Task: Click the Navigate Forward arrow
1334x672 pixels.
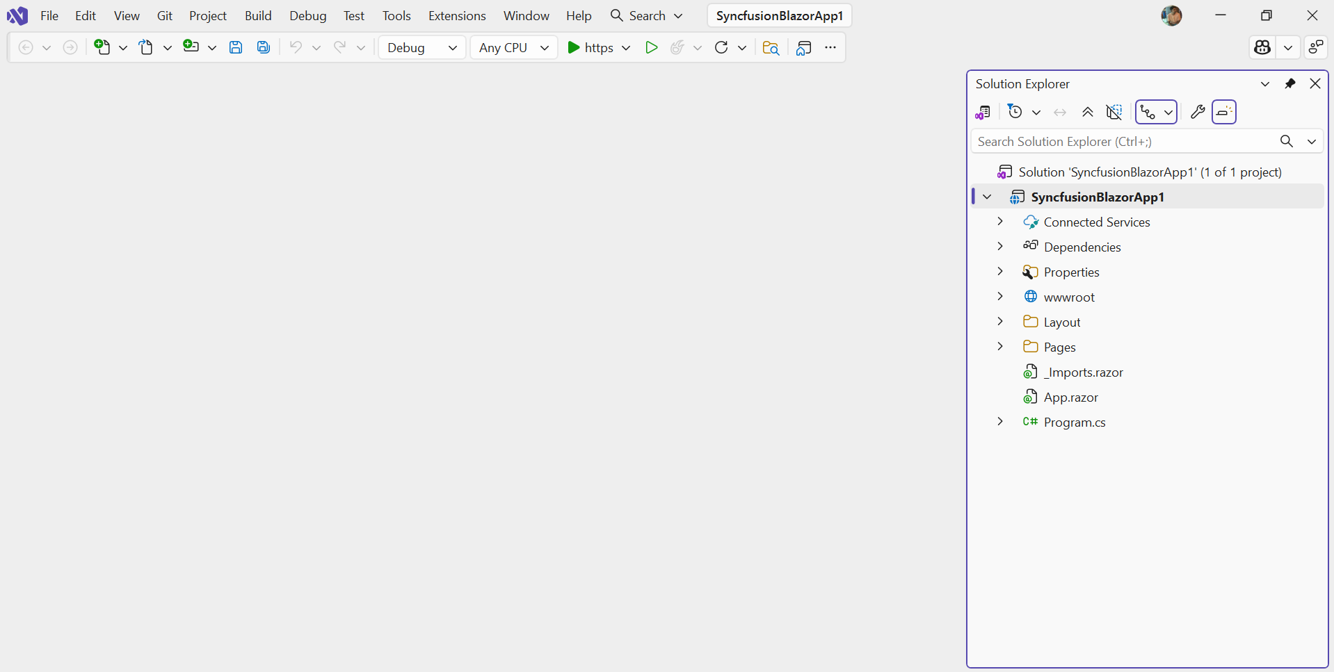Action: (70, 47)
